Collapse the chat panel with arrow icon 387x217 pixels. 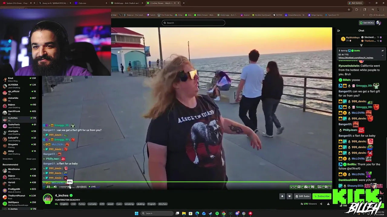click(338, 30)
